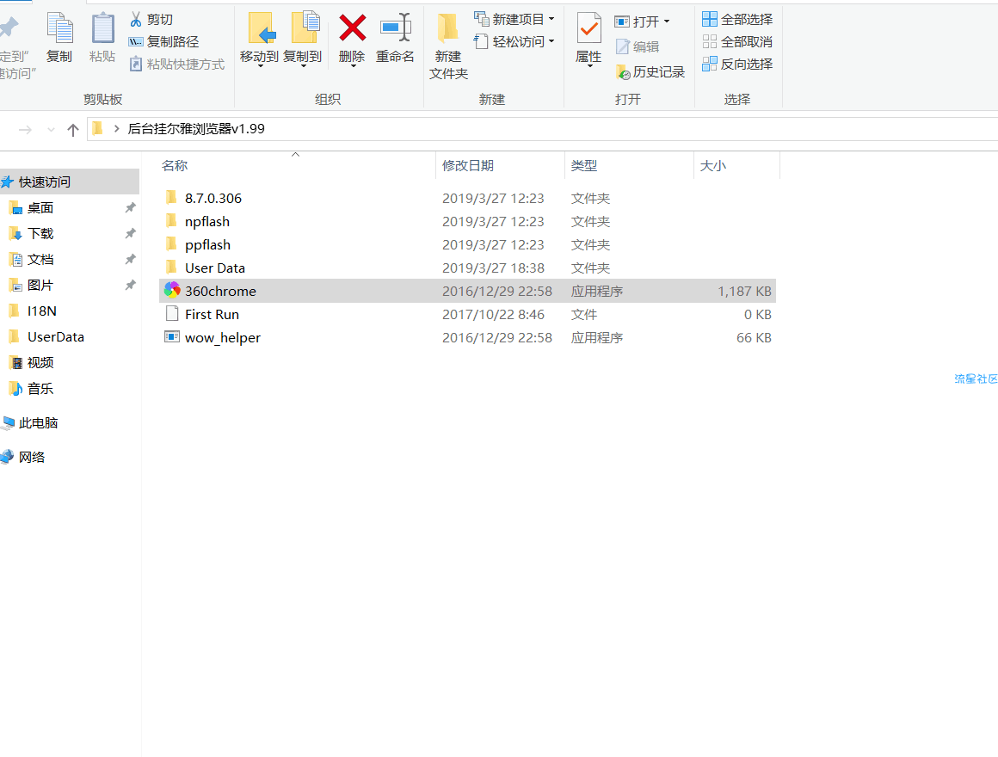This screenshot has width=998, height=757.
Task: Click the Forward navigation arrow
Action: click(26, 130)
